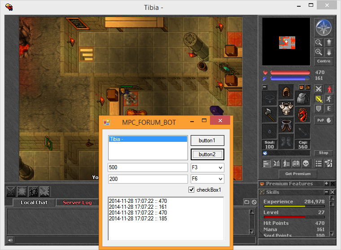Screen dimensions: 341x250
Task: Click the Stop button
Action: (x=324, y=153)
